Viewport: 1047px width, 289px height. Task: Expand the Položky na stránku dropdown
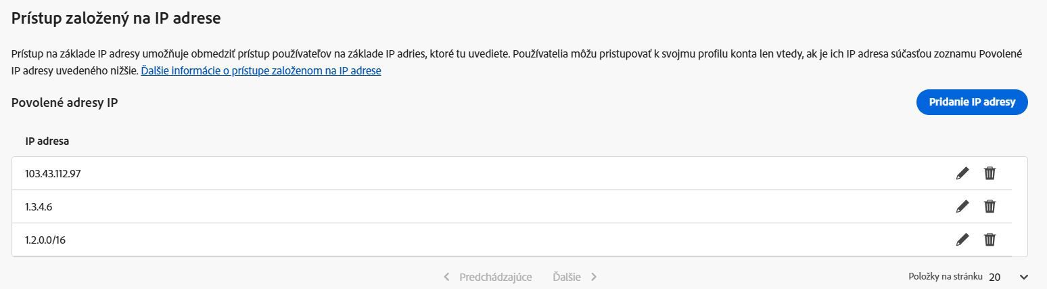pos(1023,277)
